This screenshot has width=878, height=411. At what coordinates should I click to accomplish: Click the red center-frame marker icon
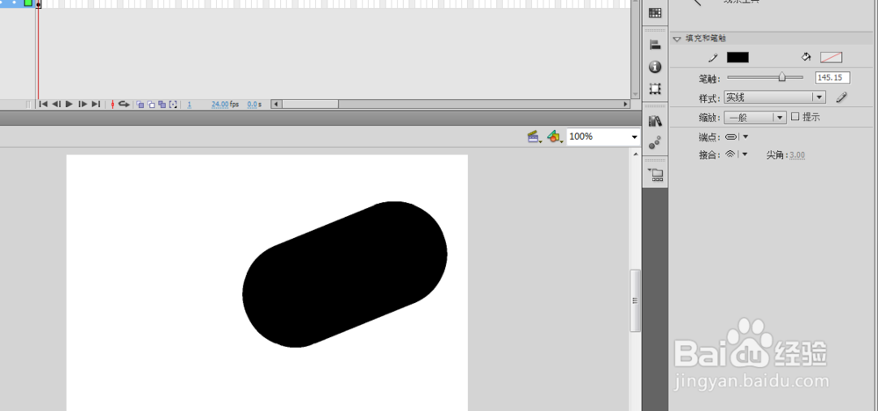point(112,105)
